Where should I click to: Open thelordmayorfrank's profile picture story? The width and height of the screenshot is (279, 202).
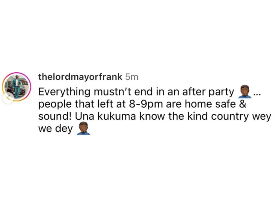(x=17, y=86)
